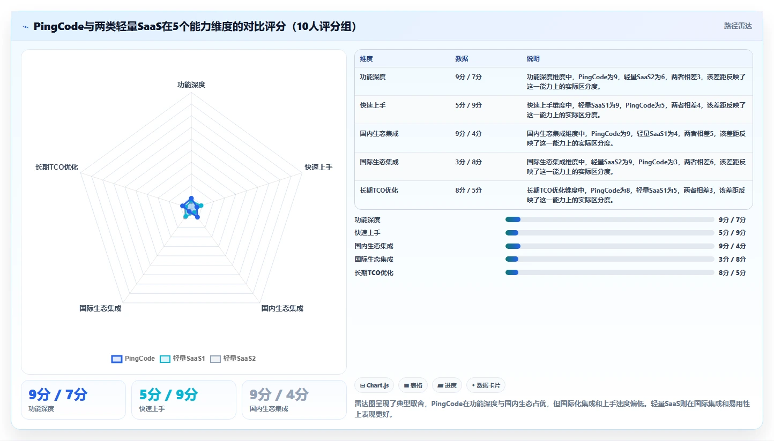The height and width of the screenshot is (441, 774).
Task: Click the 功能深度 label beside its progress bar
Action: point(368,219)
